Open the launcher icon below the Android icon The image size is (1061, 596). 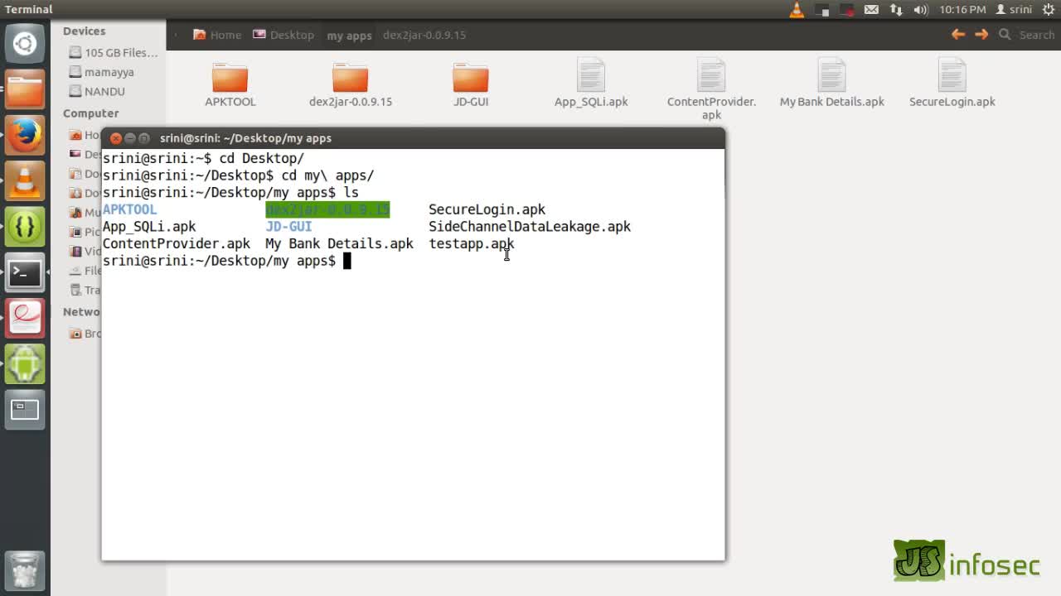pos(25,409)
